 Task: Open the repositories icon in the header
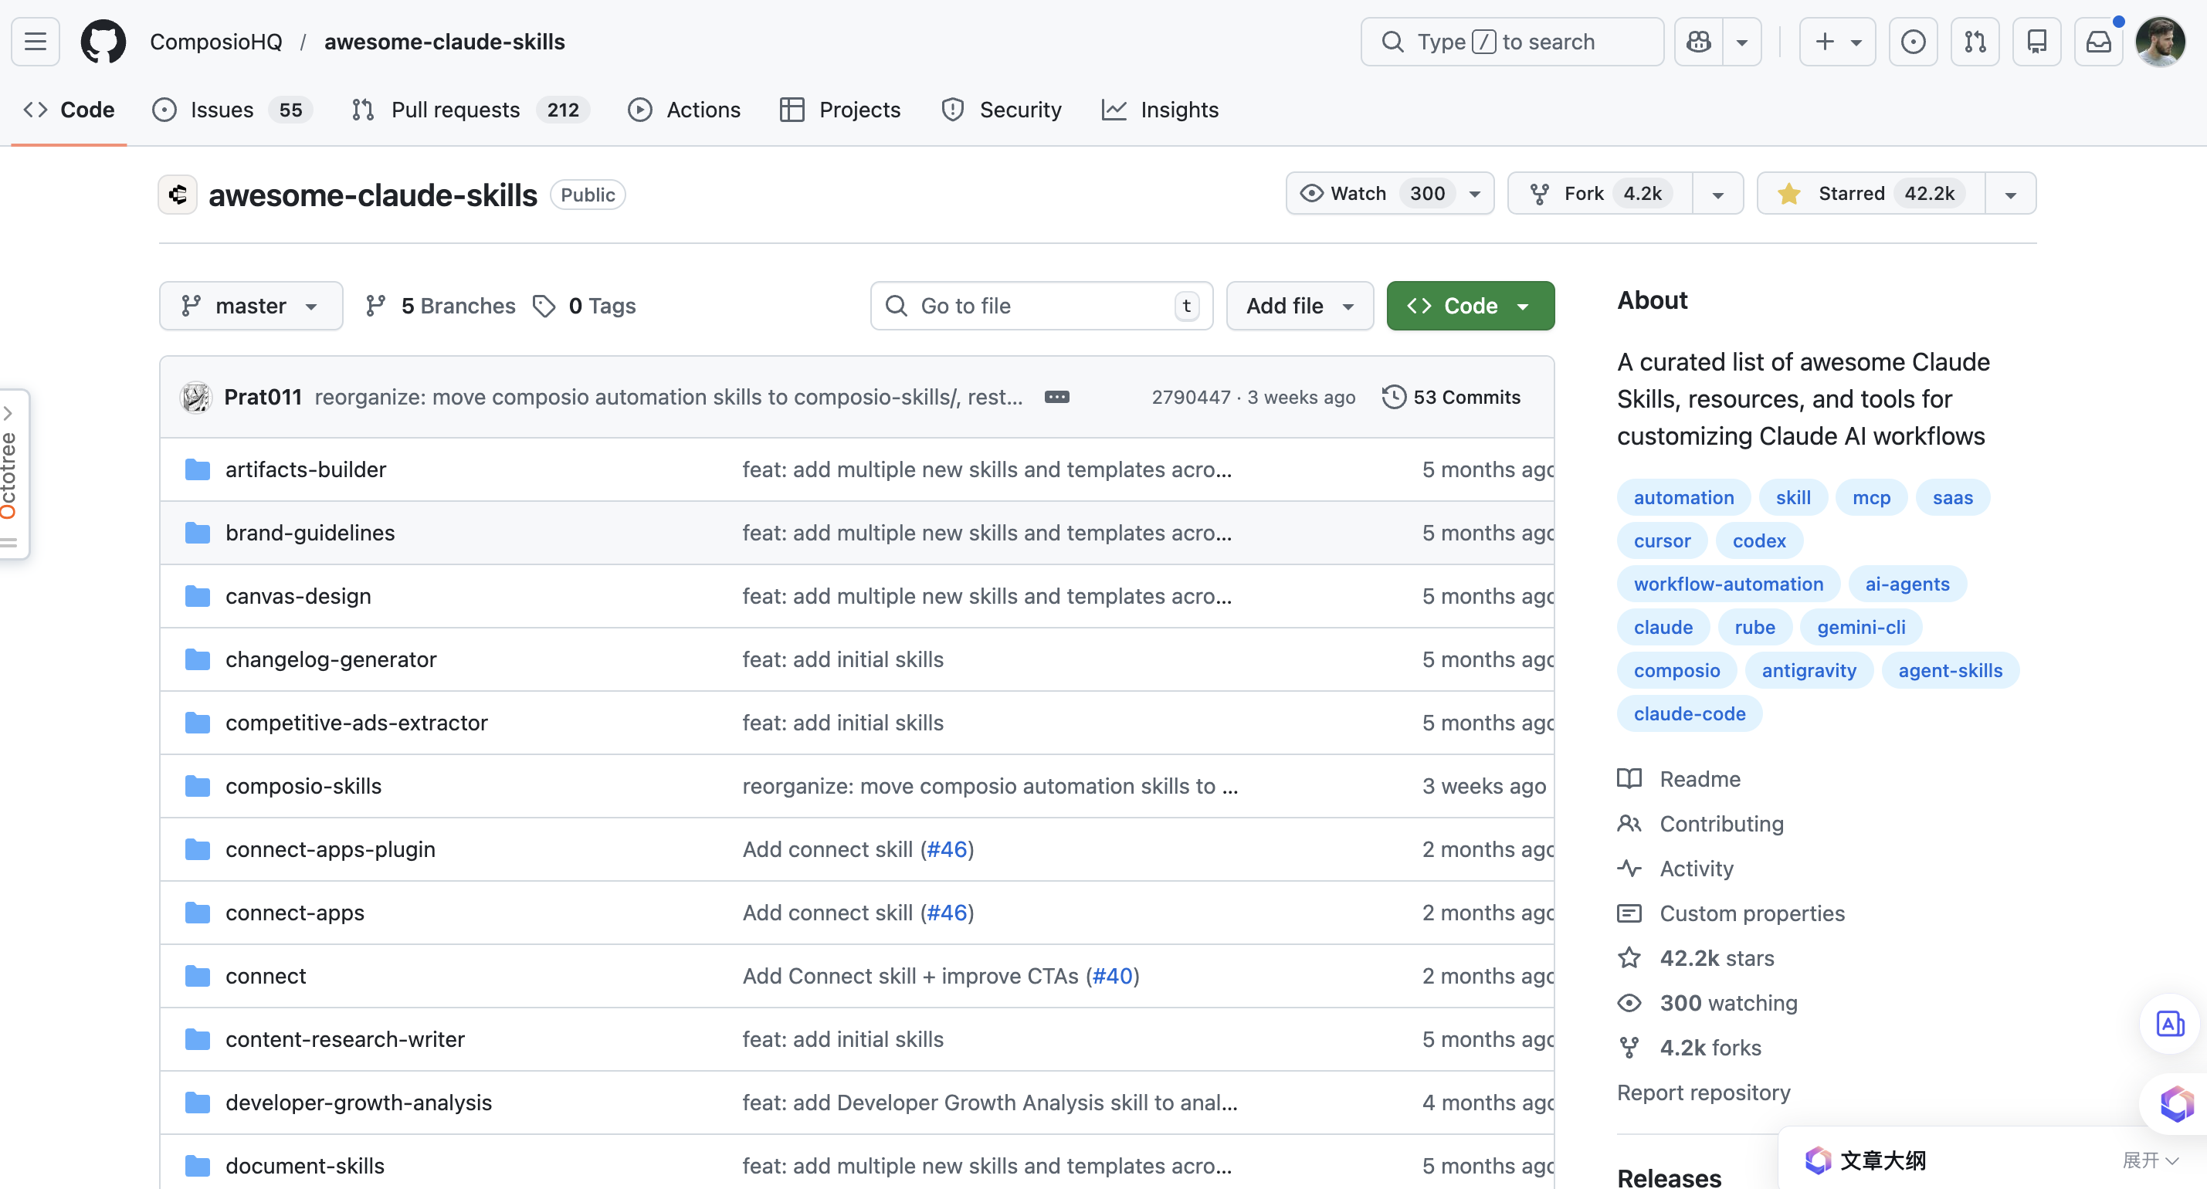pos(2036,41)
